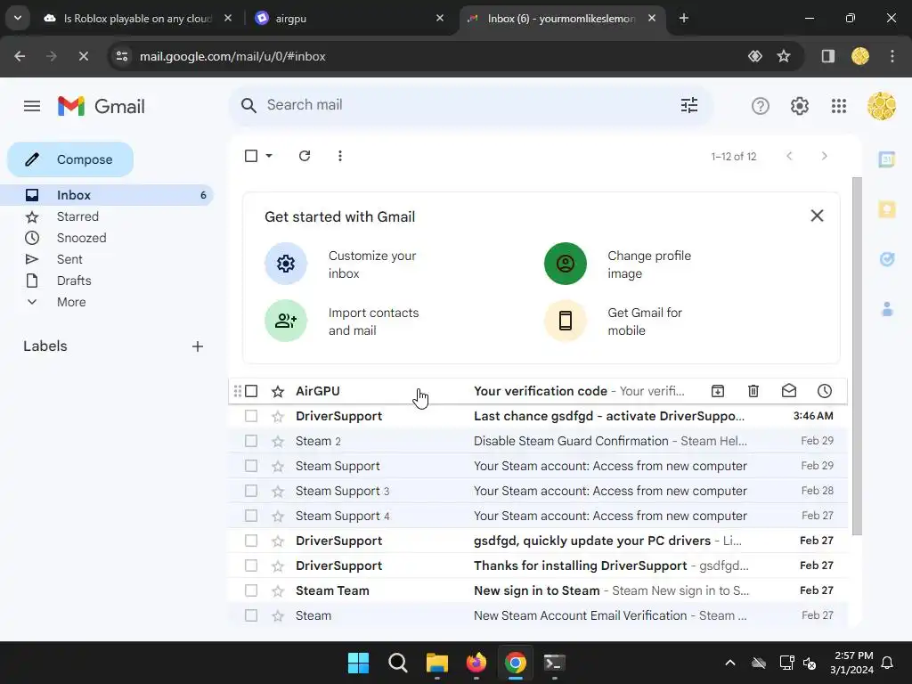This screenshot has height=684, width=912.
Task: Check the 3:46 AM DriverSupport email
Action: 251,416
